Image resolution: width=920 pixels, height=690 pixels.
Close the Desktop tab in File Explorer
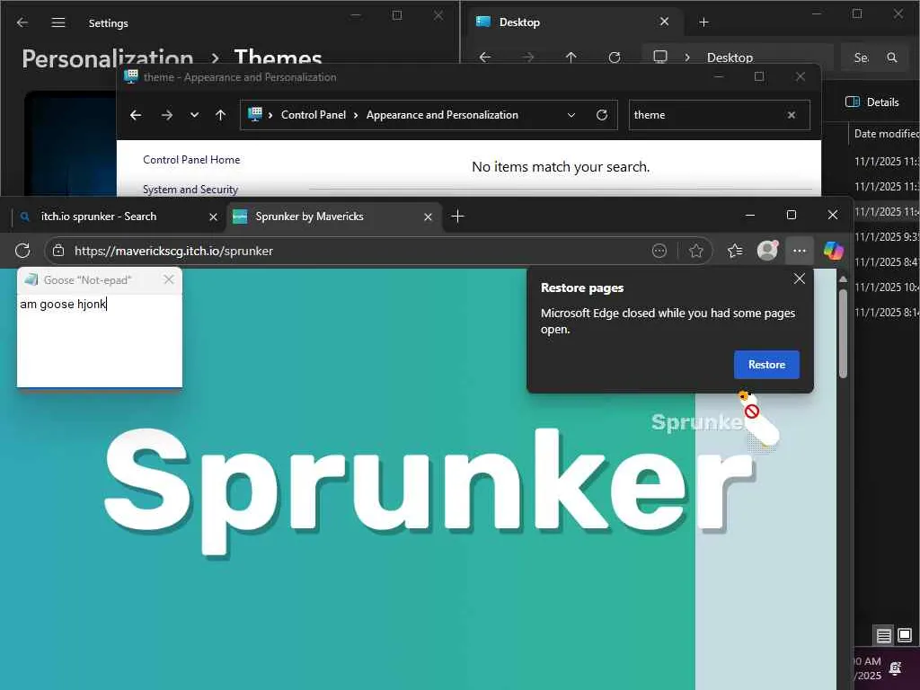tap(664, 22)
